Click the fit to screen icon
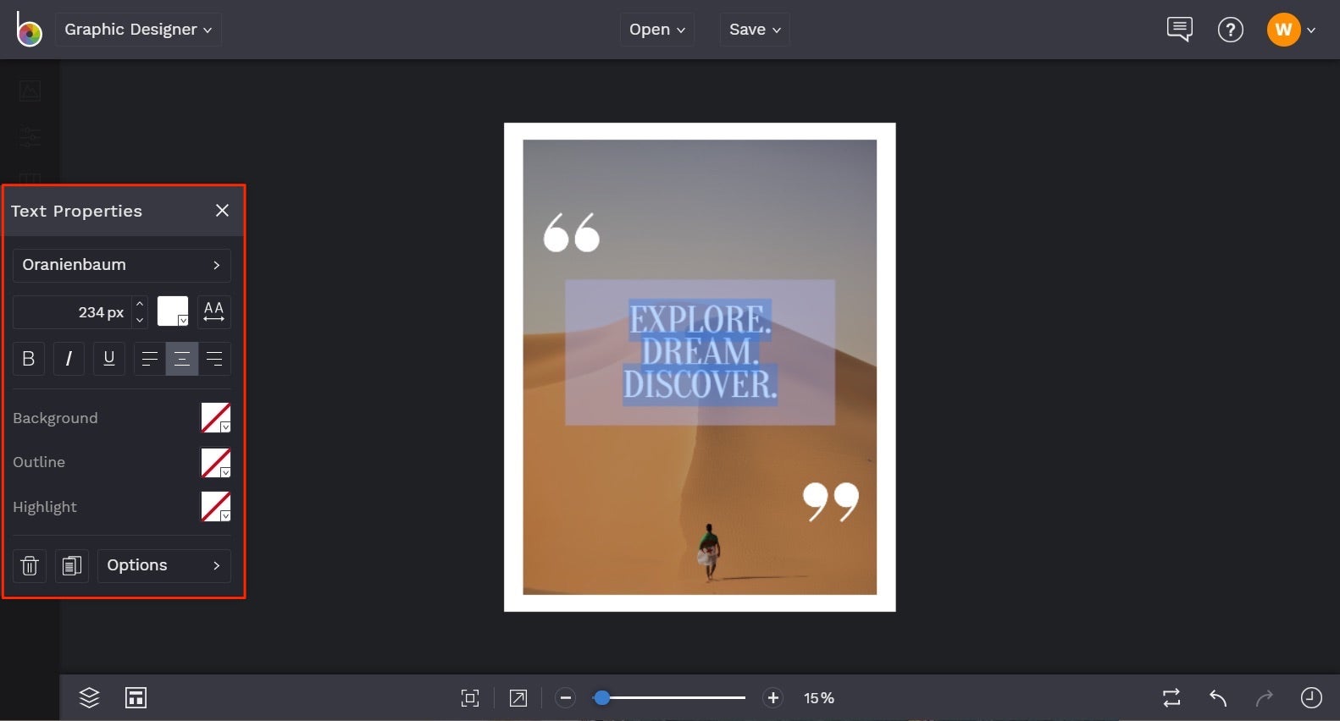Viewport: 1340px width, 721px height. [x=469, y=697]
